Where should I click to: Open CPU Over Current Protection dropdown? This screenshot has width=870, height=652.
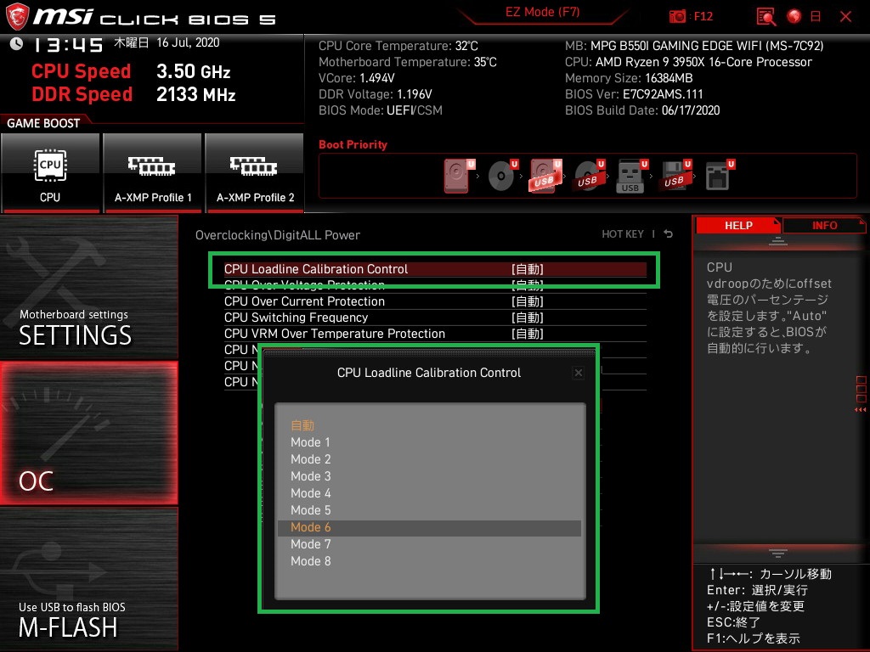pyautogui.click(x=435, y=301)
